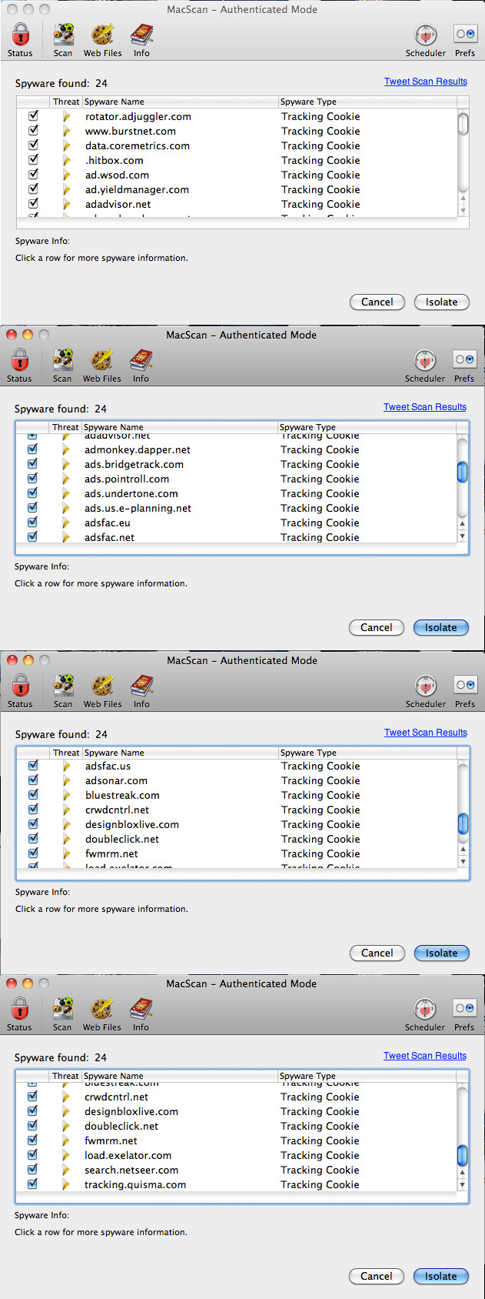This screenshot has height=1299, width=485.
Task: Click Cancel in window listing tracking.quisma.com
Action: pos(377,1276)
